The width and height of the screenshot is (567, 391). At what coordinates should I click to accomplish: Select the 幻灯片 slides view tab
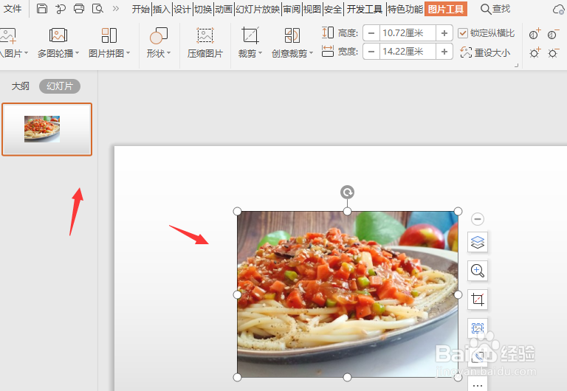tap(60, 86)
